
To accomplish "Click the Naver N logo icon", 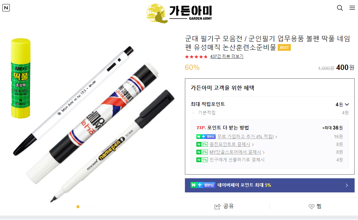I will pyautogui.click(x=6, y=8).
